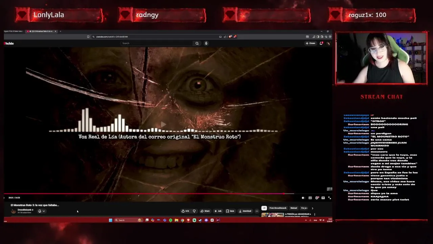
Task: Open the new tab plus button
Action: pyautogui.click(x=60, y=31)
